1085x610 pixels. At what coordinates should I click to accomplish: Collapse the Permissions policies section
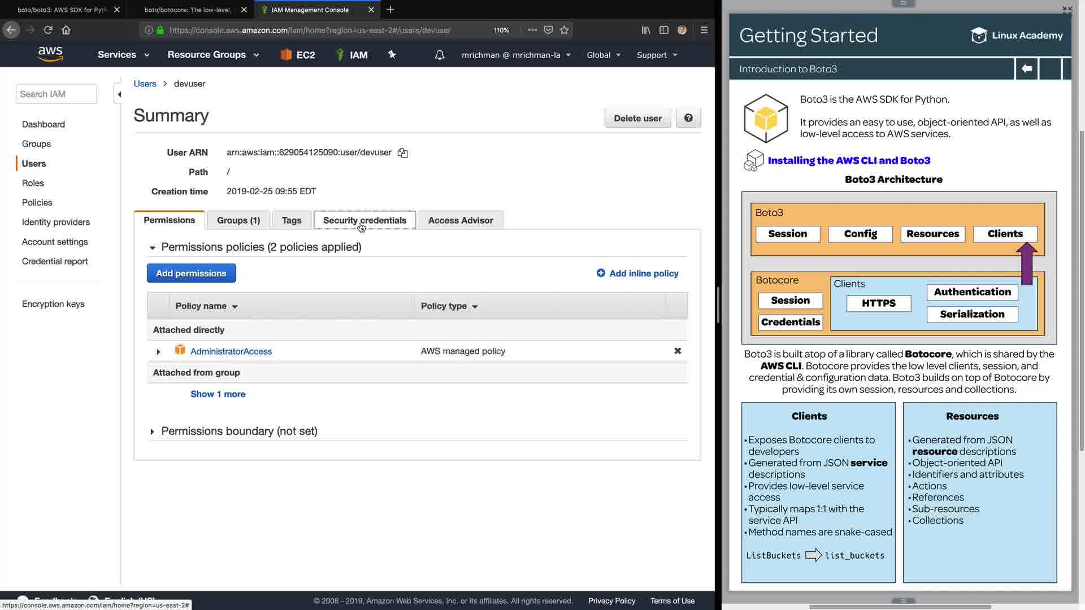(x=152, y=247)
